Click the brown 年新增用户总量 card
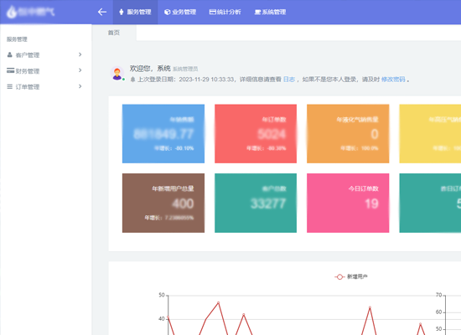The height and width of the screenshot is (335, 461). [163, 203]
